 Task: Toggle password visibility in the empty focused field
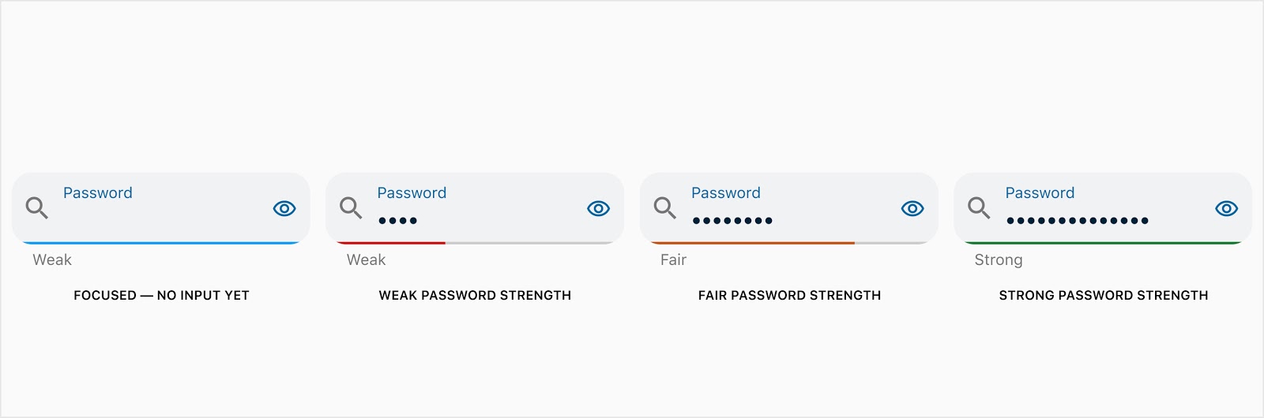click(x=284, y=208)
